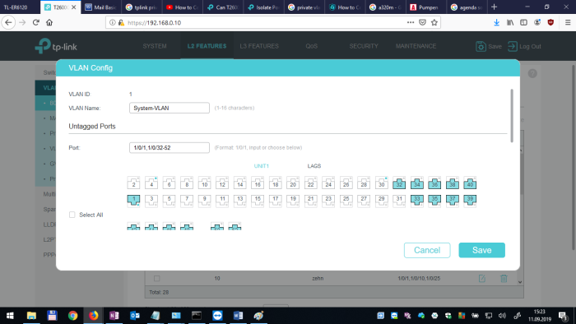Click the VLAN Name input field

[170, 108]
